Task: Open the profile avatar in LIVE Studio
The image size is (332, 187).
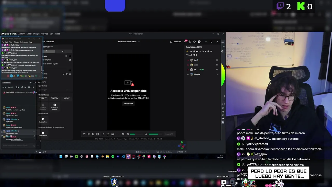Action: click(199, 42)
